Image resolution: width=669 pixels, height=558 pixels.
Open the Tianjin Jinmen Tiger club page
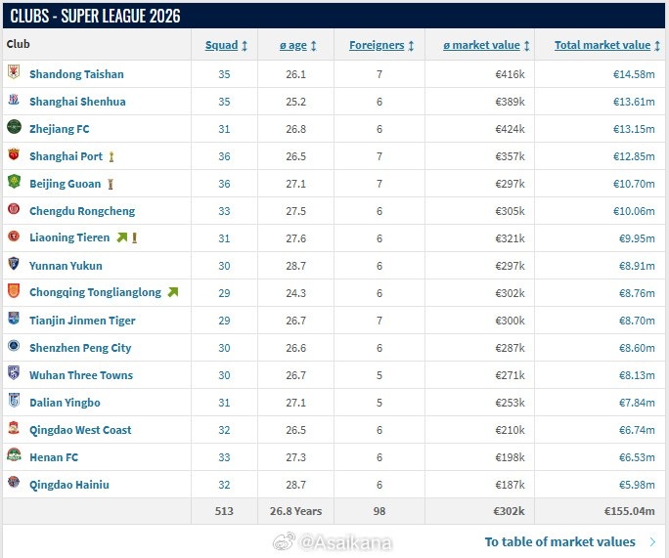82,321
